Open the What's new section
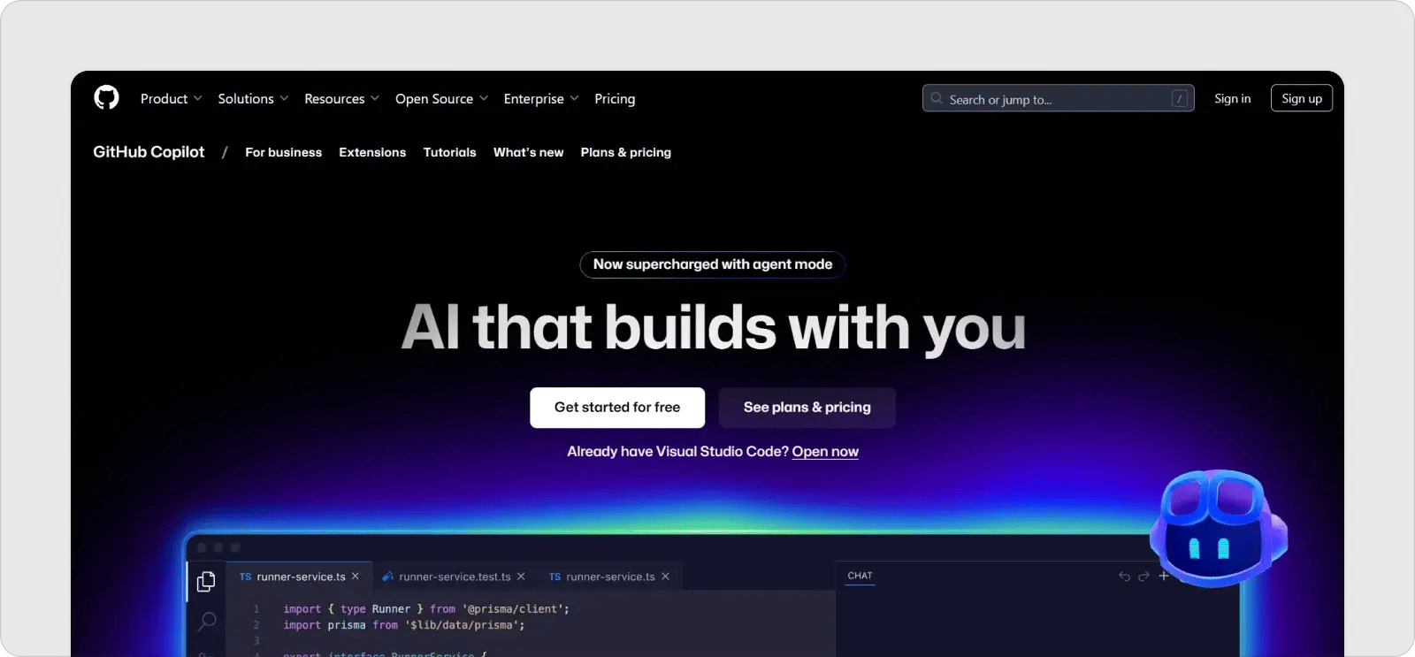 [528, 152]
